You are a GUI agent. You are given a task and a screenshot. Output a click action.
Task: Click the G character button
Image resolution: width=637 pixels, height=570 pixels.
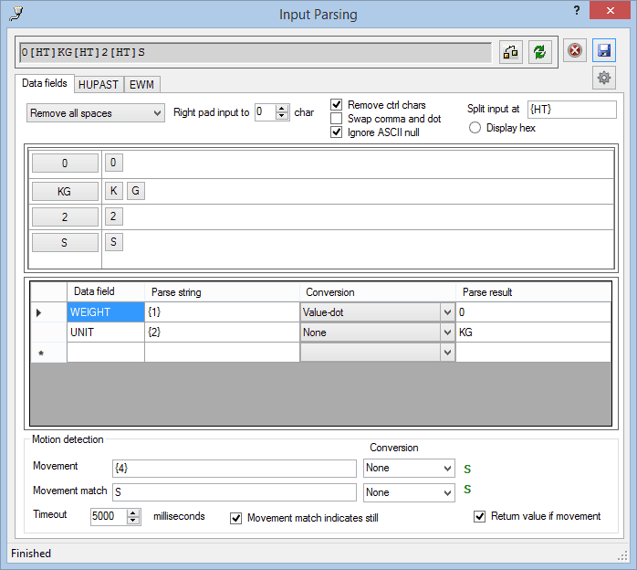click(x=136, y=191)
